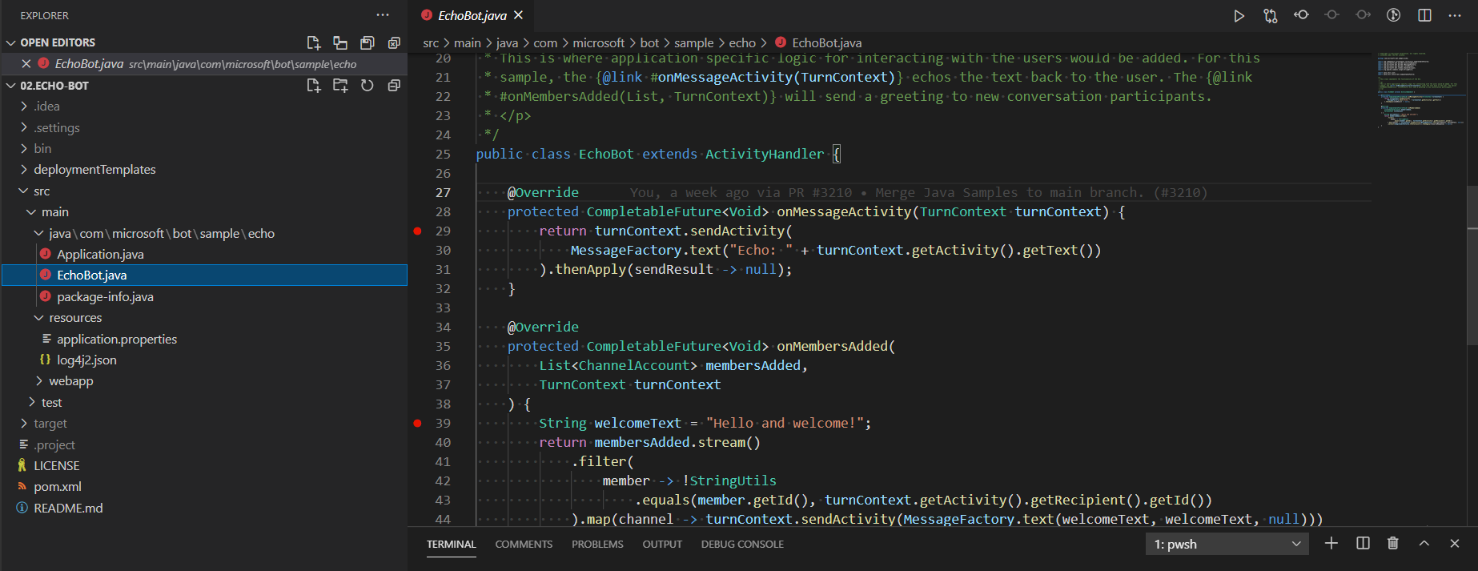Image resolution: width=1478 pixels, height=571 pixels.
Task: Kill the terminal with the trash icon
Action: [1393, 544]
